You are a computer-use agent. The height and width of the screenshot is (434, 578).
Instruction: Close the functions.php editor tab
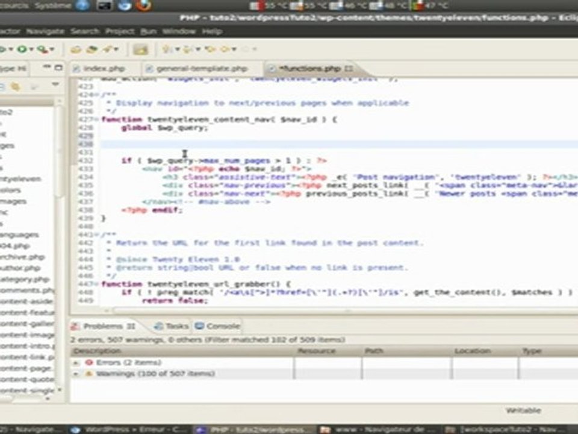click(349, 69)
